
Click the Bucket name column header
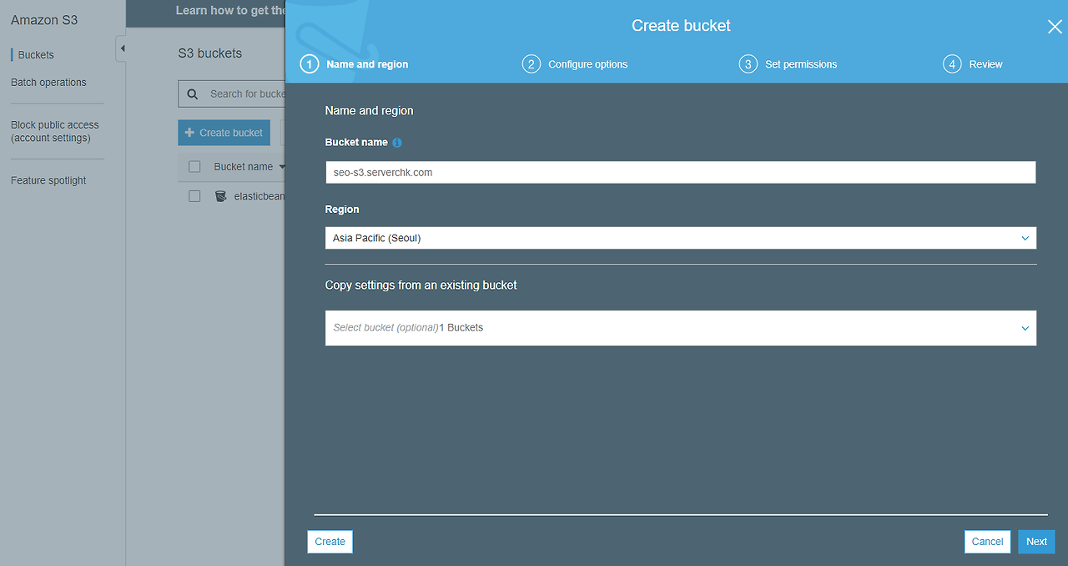click(x=243, y=167)
